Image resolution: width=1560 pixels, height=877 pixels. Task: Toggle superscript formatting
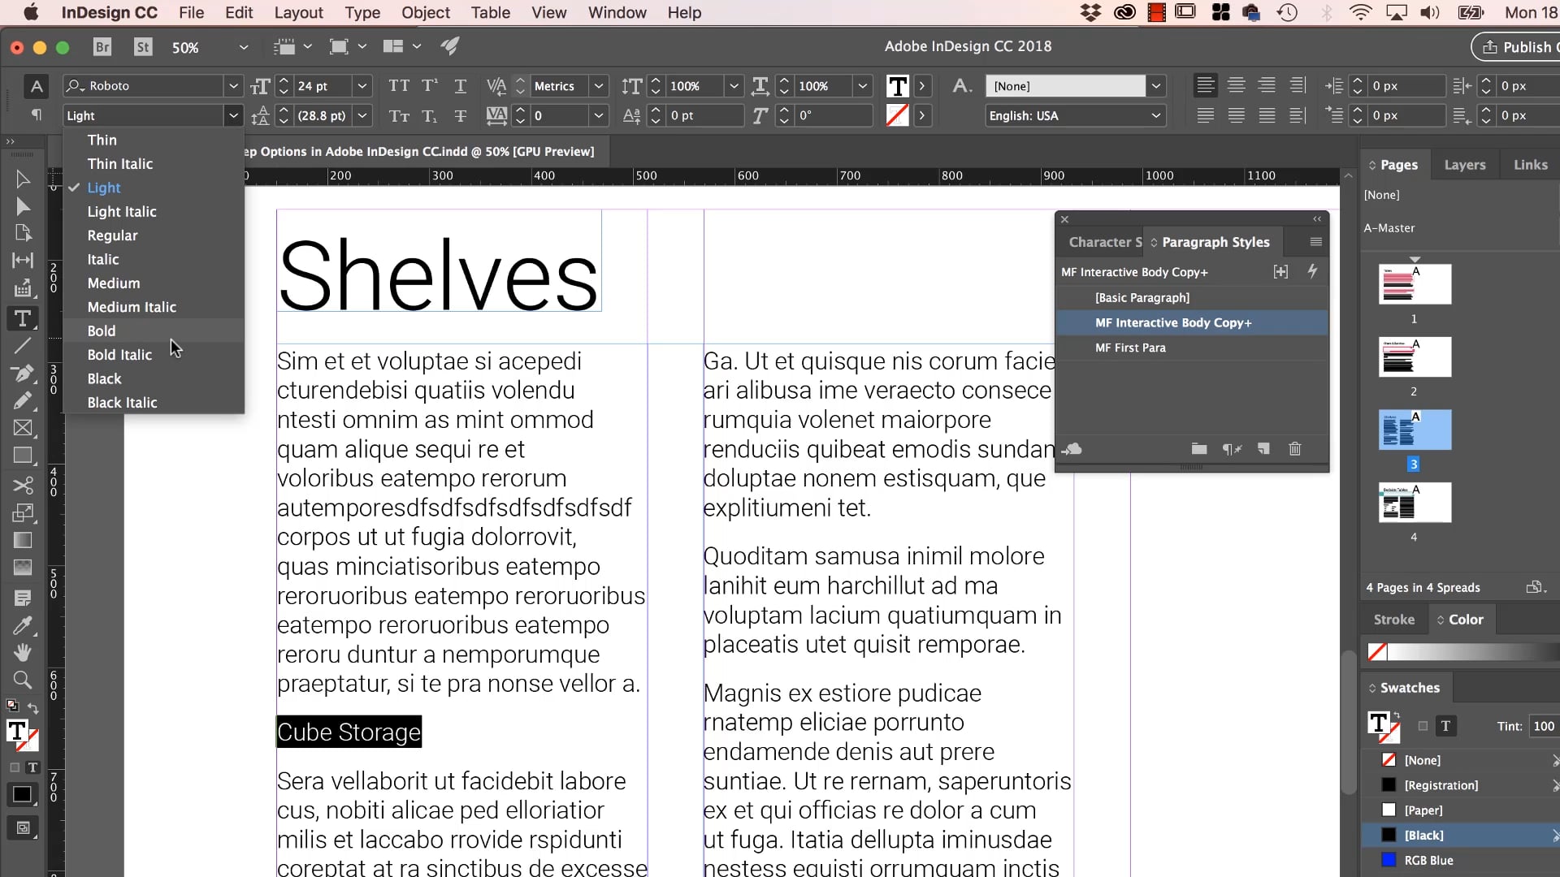pos(430,85)
